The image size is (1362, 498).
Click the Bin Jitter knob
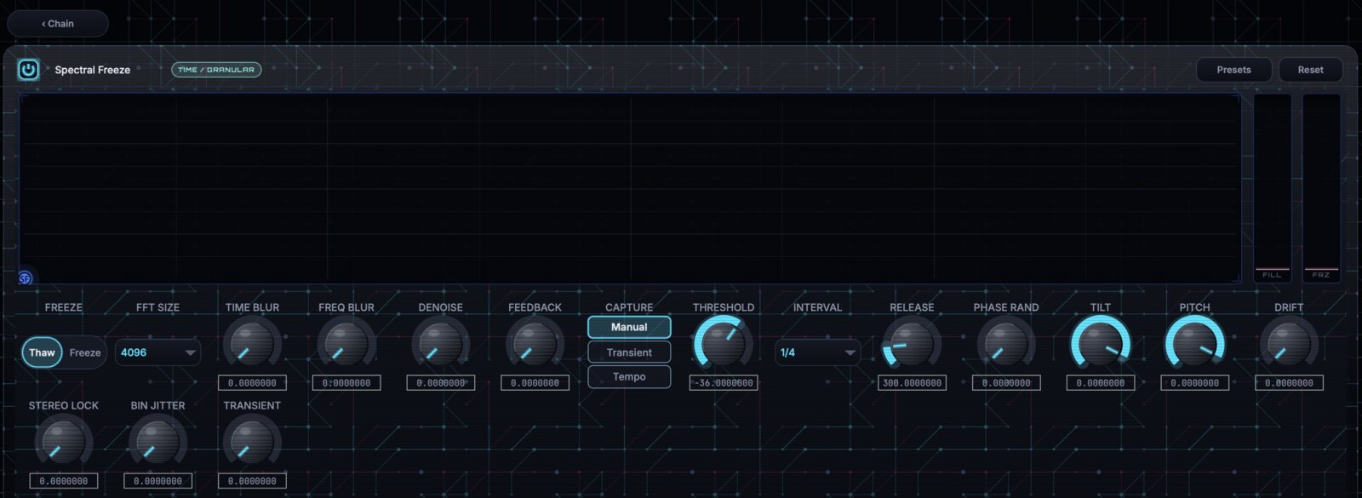pyautogui.click(x=157, y=443)
